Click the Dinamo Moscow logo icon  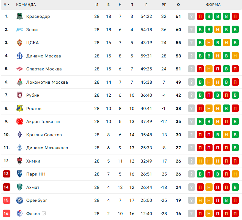(x=20, y=56)
